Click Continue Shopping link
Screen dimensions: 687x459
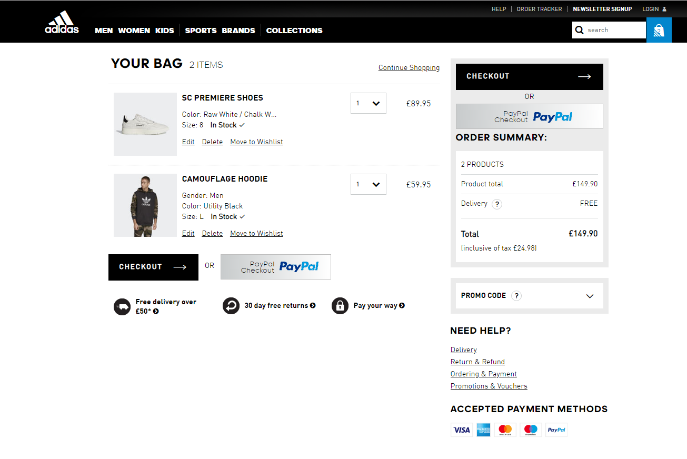[x=409, y=67]
